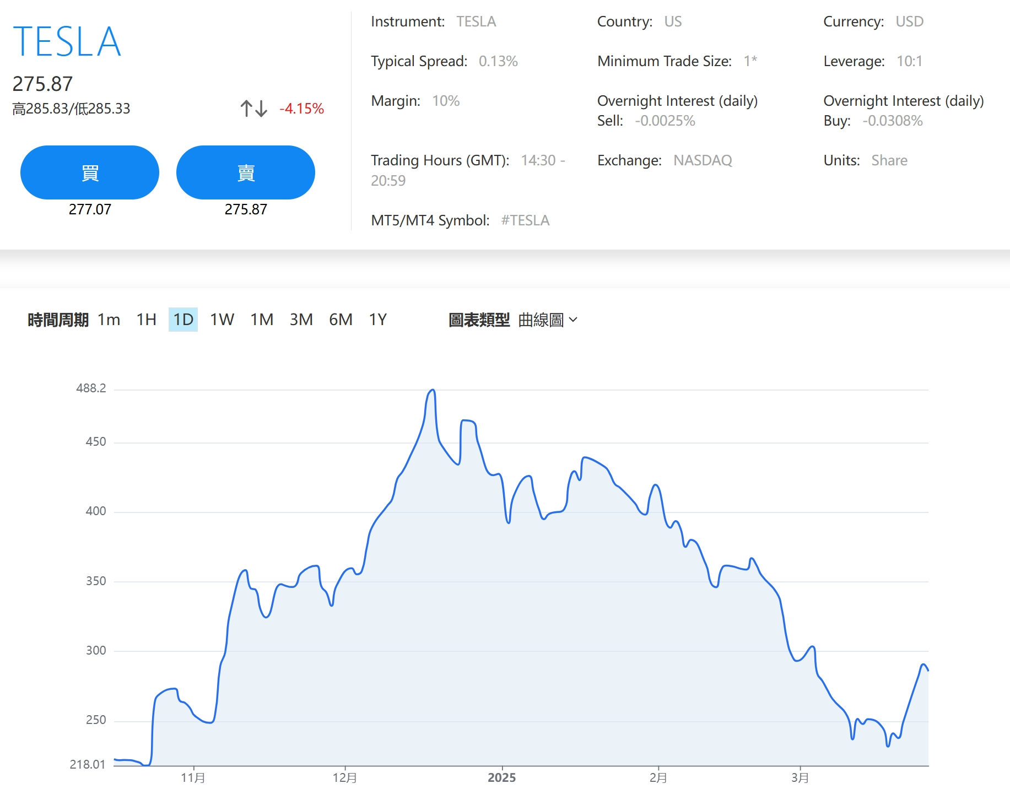This screenshot has height=805, width=1010.
Task: Click the Exchange value NASDAQ
Action: click(x=703, y=160)
